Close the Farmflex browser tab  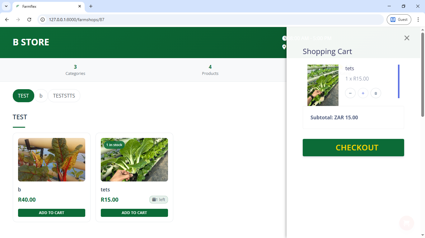[80, 6]
